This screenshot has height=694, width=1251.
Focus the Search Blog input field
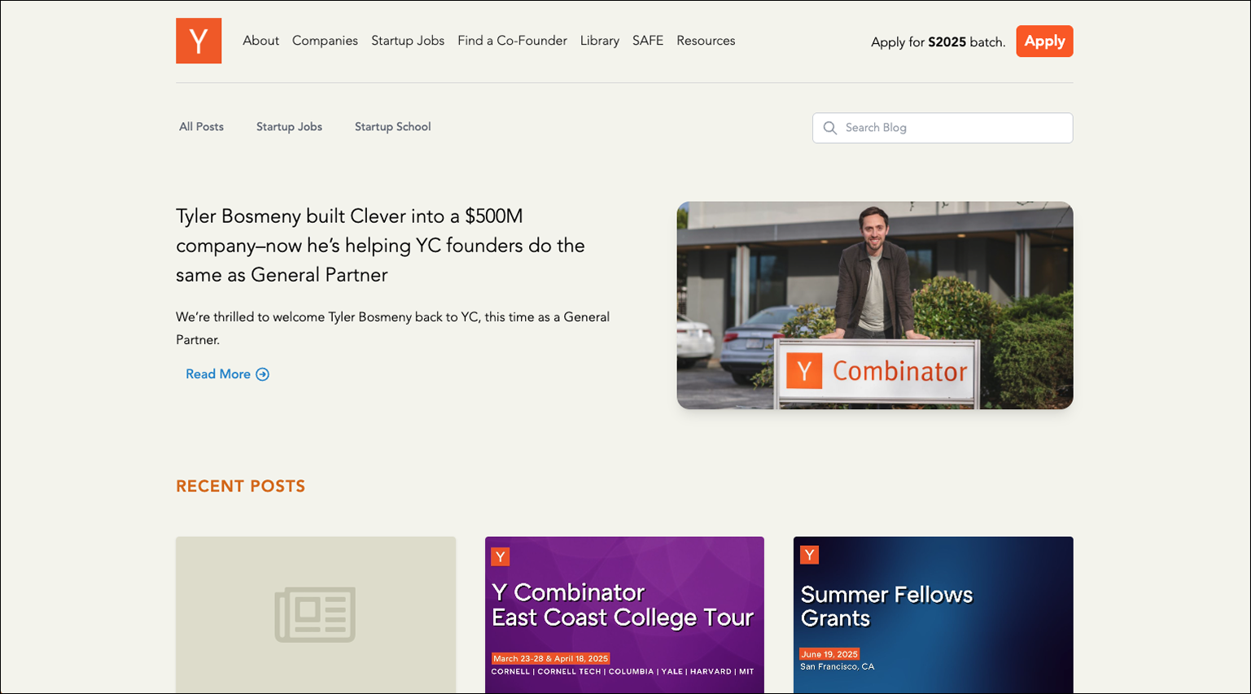943,128
